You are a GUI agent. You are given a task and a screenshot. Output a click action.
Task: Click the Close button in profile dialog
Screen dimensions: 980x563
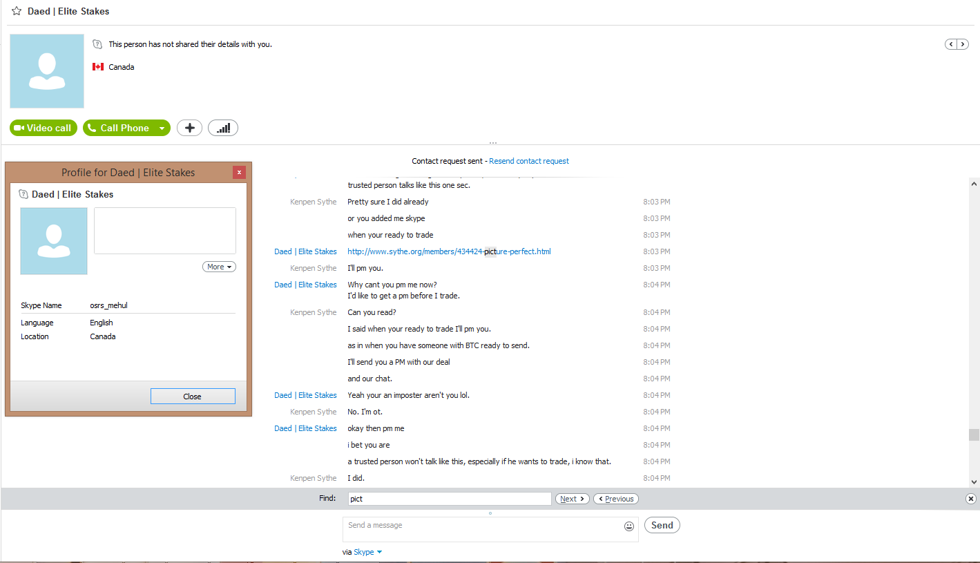[x=193, y=397]
